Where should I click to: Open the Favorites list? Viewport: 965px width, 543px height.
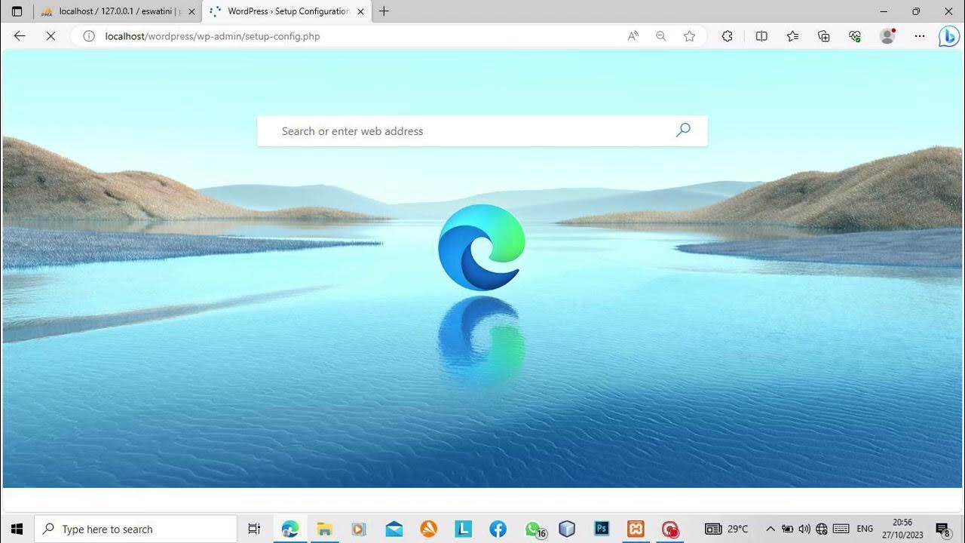coord(792,36)
